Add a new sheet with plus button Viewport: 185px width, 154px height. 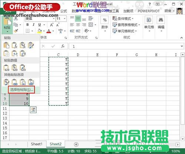click(76, 144)
